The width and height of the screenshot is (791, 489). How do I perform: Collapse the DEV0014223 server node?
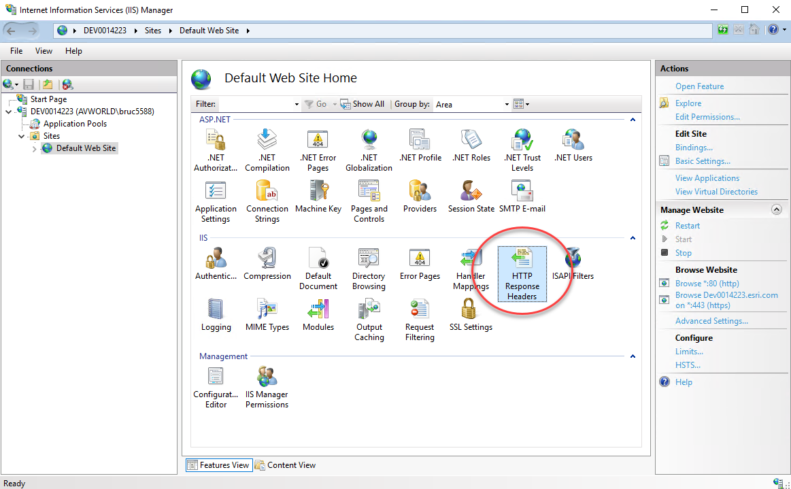pos(9,112)
